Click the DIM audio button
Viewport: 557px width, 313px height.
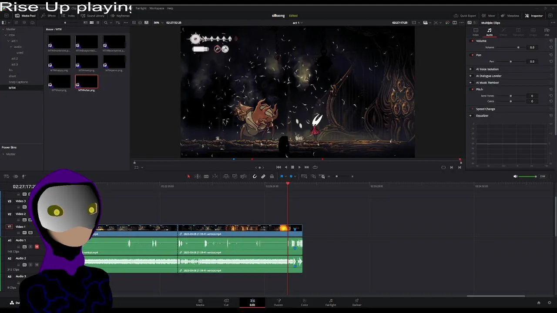[x=542, y=176]
